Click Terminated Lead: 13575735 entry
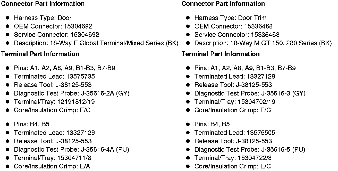The width and height of the screenshot is (338, 171). (x=54, y=77)
